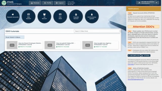Screen dimensions: 162x91
Task: Watch Employee Details tutorial in Youtube
Action: click(x=25, y=47)
